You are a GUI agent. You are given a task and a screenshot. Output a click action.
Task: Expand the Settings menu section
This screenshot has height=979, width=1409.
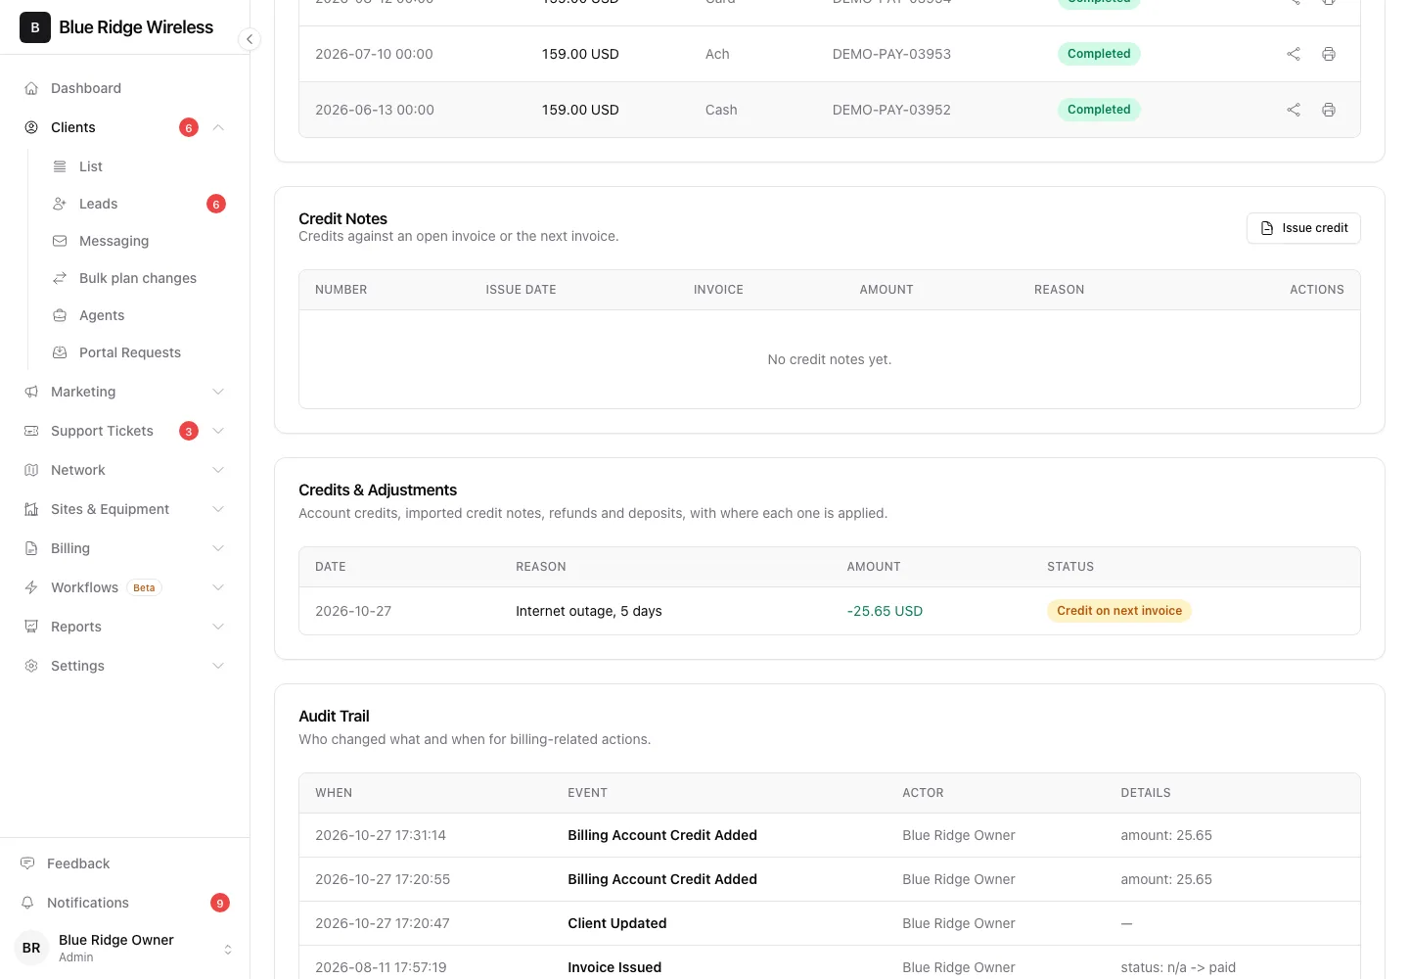tap(218, 666)
